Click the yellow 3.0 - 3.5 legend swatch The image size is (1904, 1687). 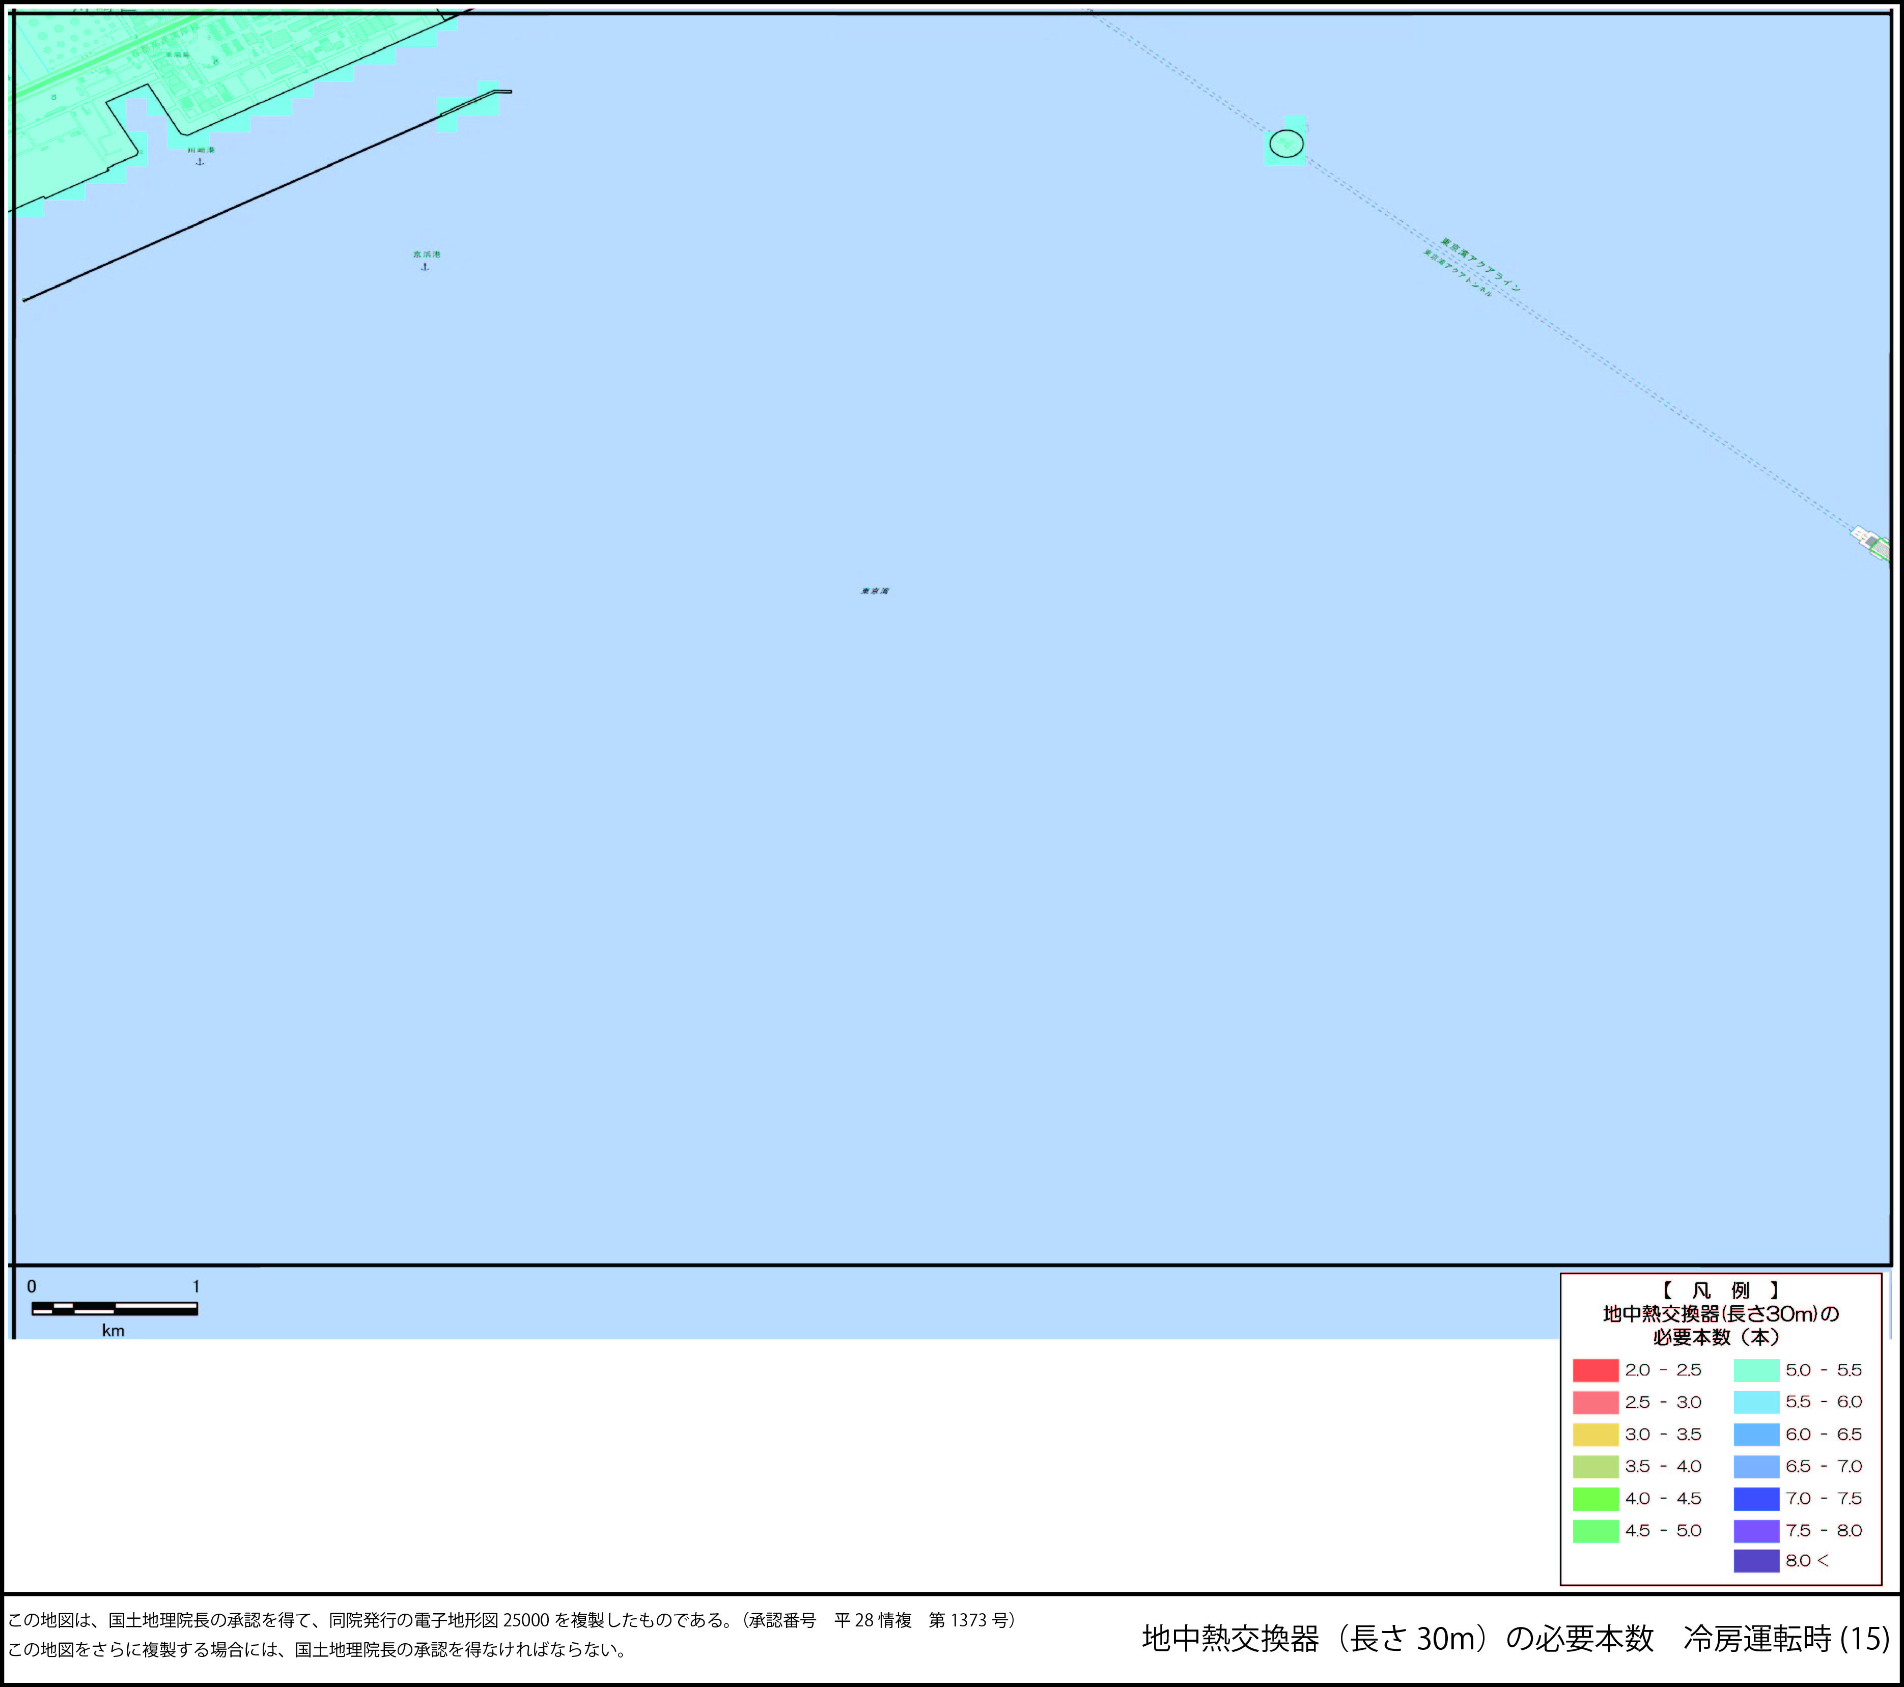(x=1595, y=1435)
